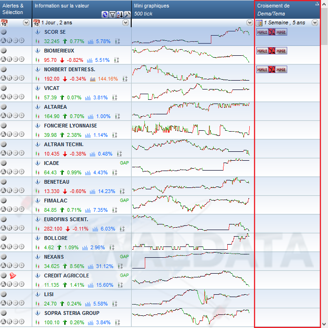Select the Mini graphiques 500 tick header
The image size is (328, 328).
pos(193,9)
